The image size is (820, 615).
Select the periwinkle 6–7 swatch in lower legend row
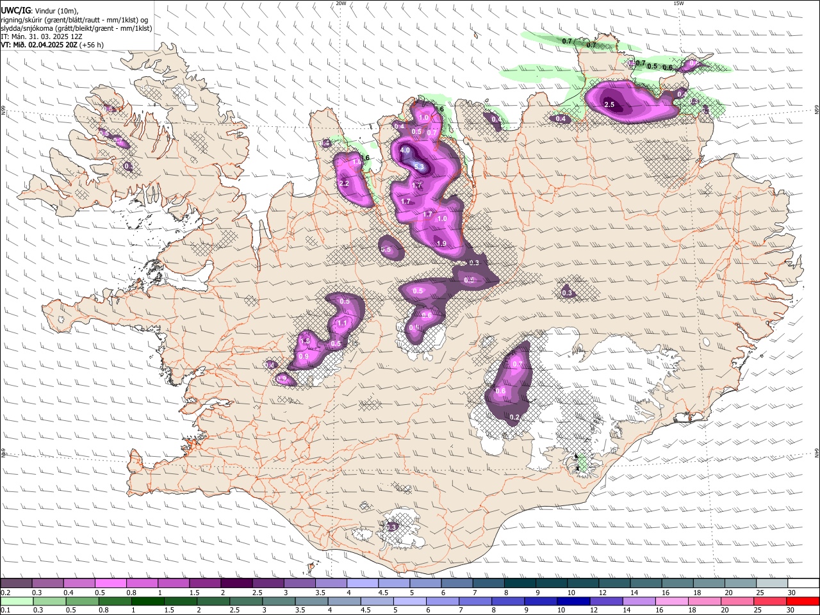(443, 602)
